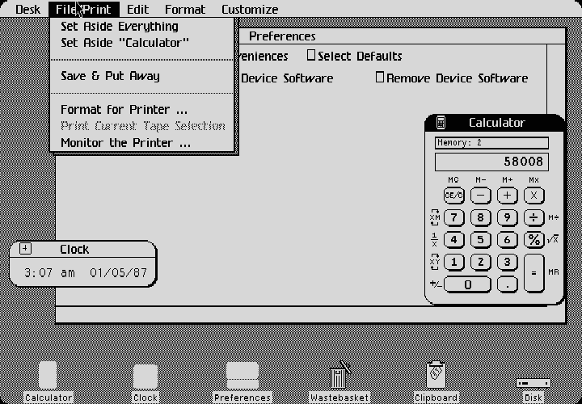The image size is (582, 404).
Task: Click the Clipboard desktop icon
Action: coord(436,375)
